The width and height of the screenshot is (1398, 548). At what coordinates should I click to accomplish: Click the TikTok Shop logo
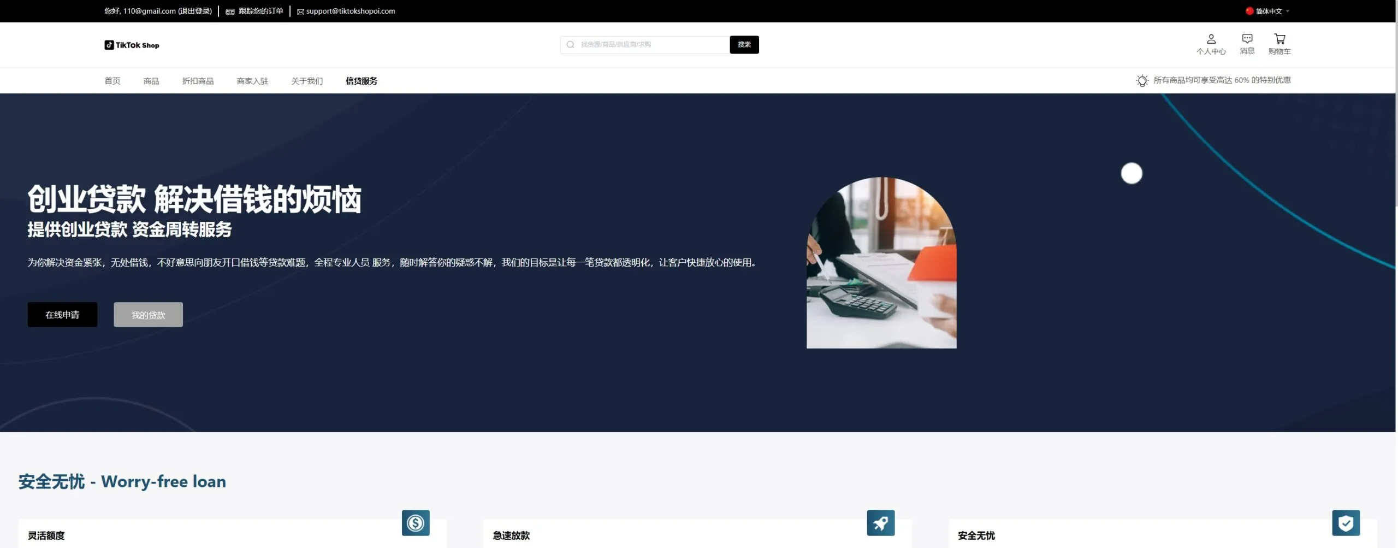tap(132, 45)
